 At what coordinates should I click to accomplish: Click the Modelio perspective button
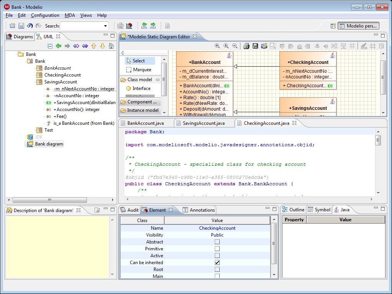tap(358, 26)
